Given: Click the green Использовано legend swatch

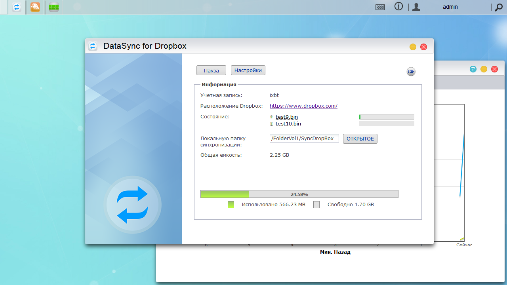Looking at the screenshot, I should tap(231, 205).
